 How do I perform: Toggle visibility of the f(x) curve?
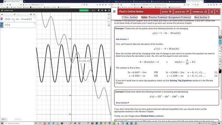tap(2, 19)
